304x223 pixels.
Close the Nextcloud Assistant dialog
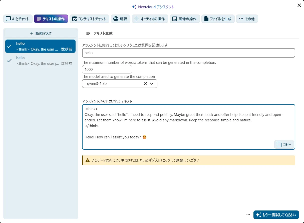(299, 5)
